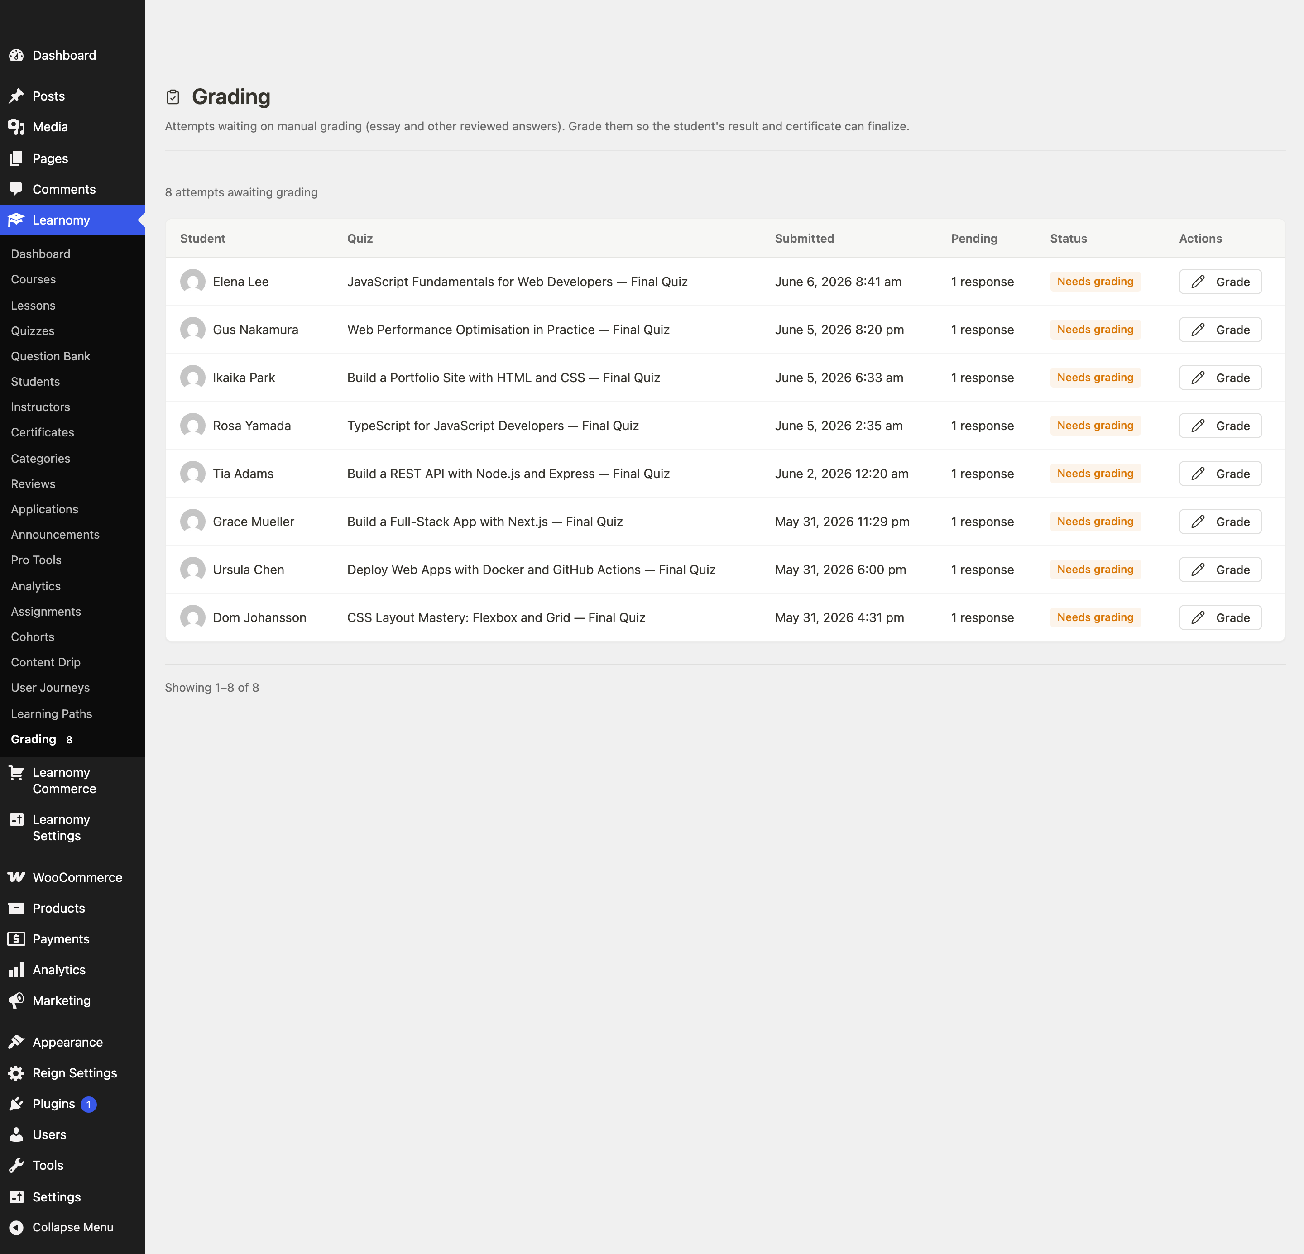
Task: Grade Ikaika Park's attempt
Action: (x=1220, y=377)
